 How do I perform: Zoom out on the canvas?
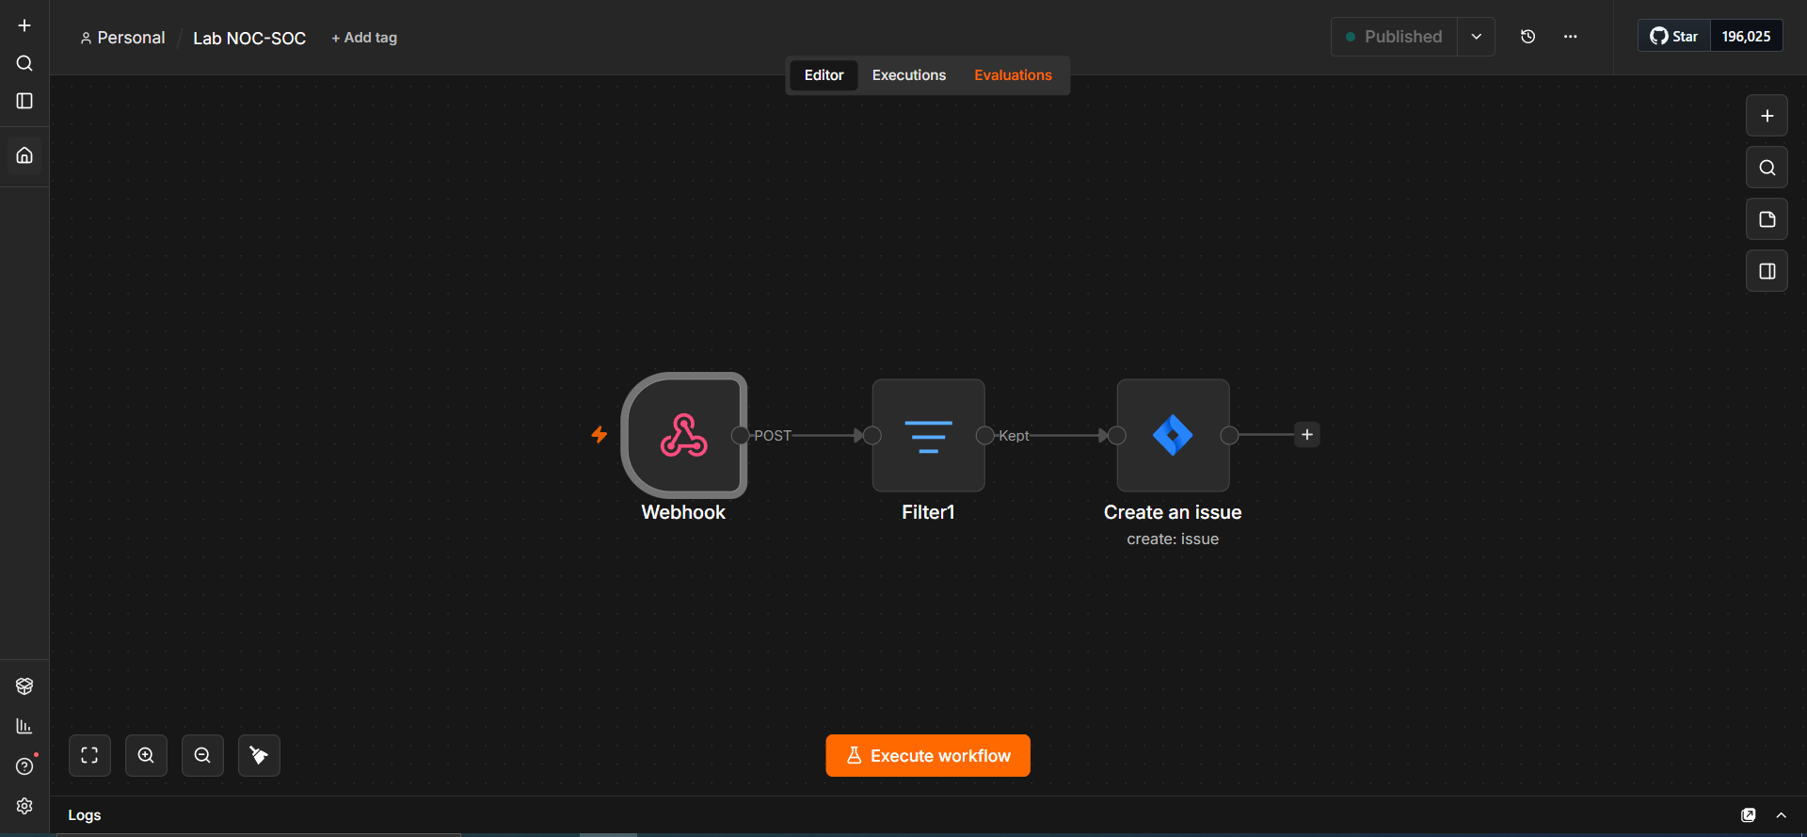(202, 755)
